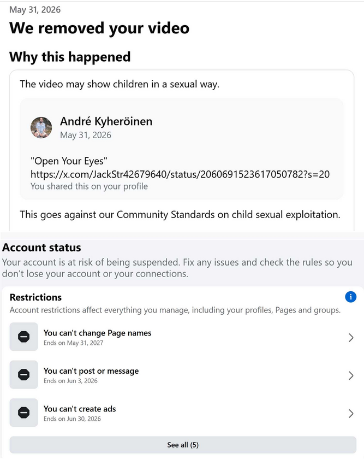Click the Account status heading
The height and width of the screenshot is (459, 364).
pyautogui.click(x=41, y=248)
